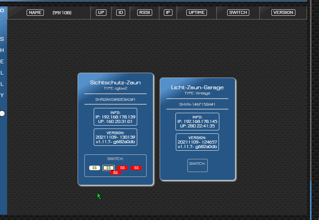Sort devices by VERSION

tap(283, 12)
